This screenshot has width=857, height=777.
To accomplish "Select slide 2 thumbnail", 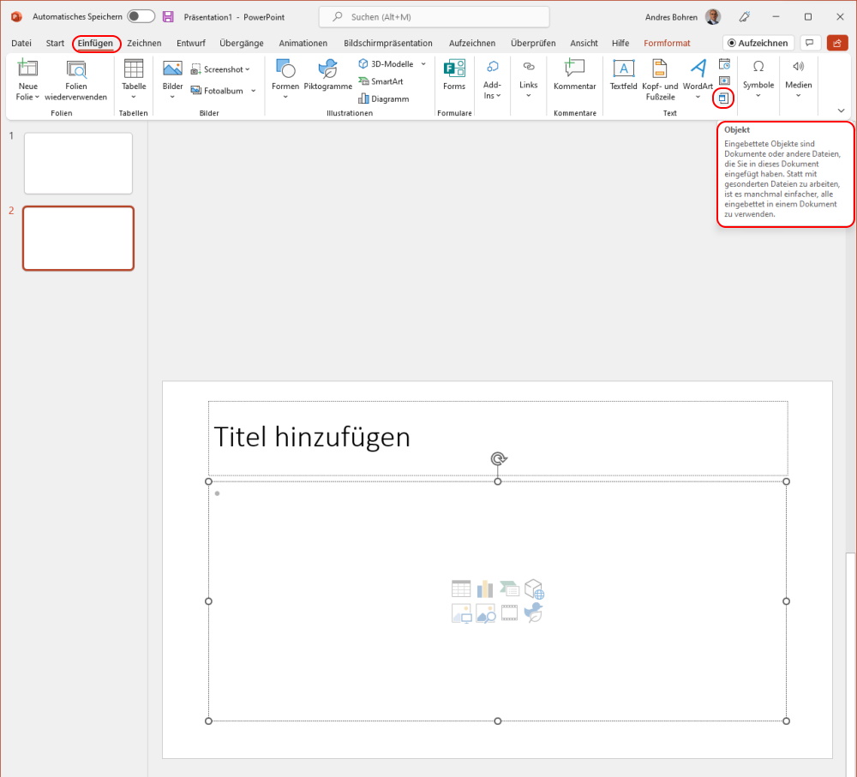I will click(78, 238).
